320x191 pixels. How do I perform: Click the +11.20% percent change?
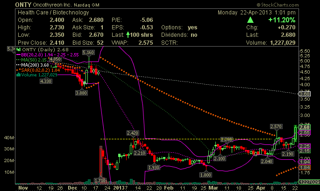pos(282,20)
